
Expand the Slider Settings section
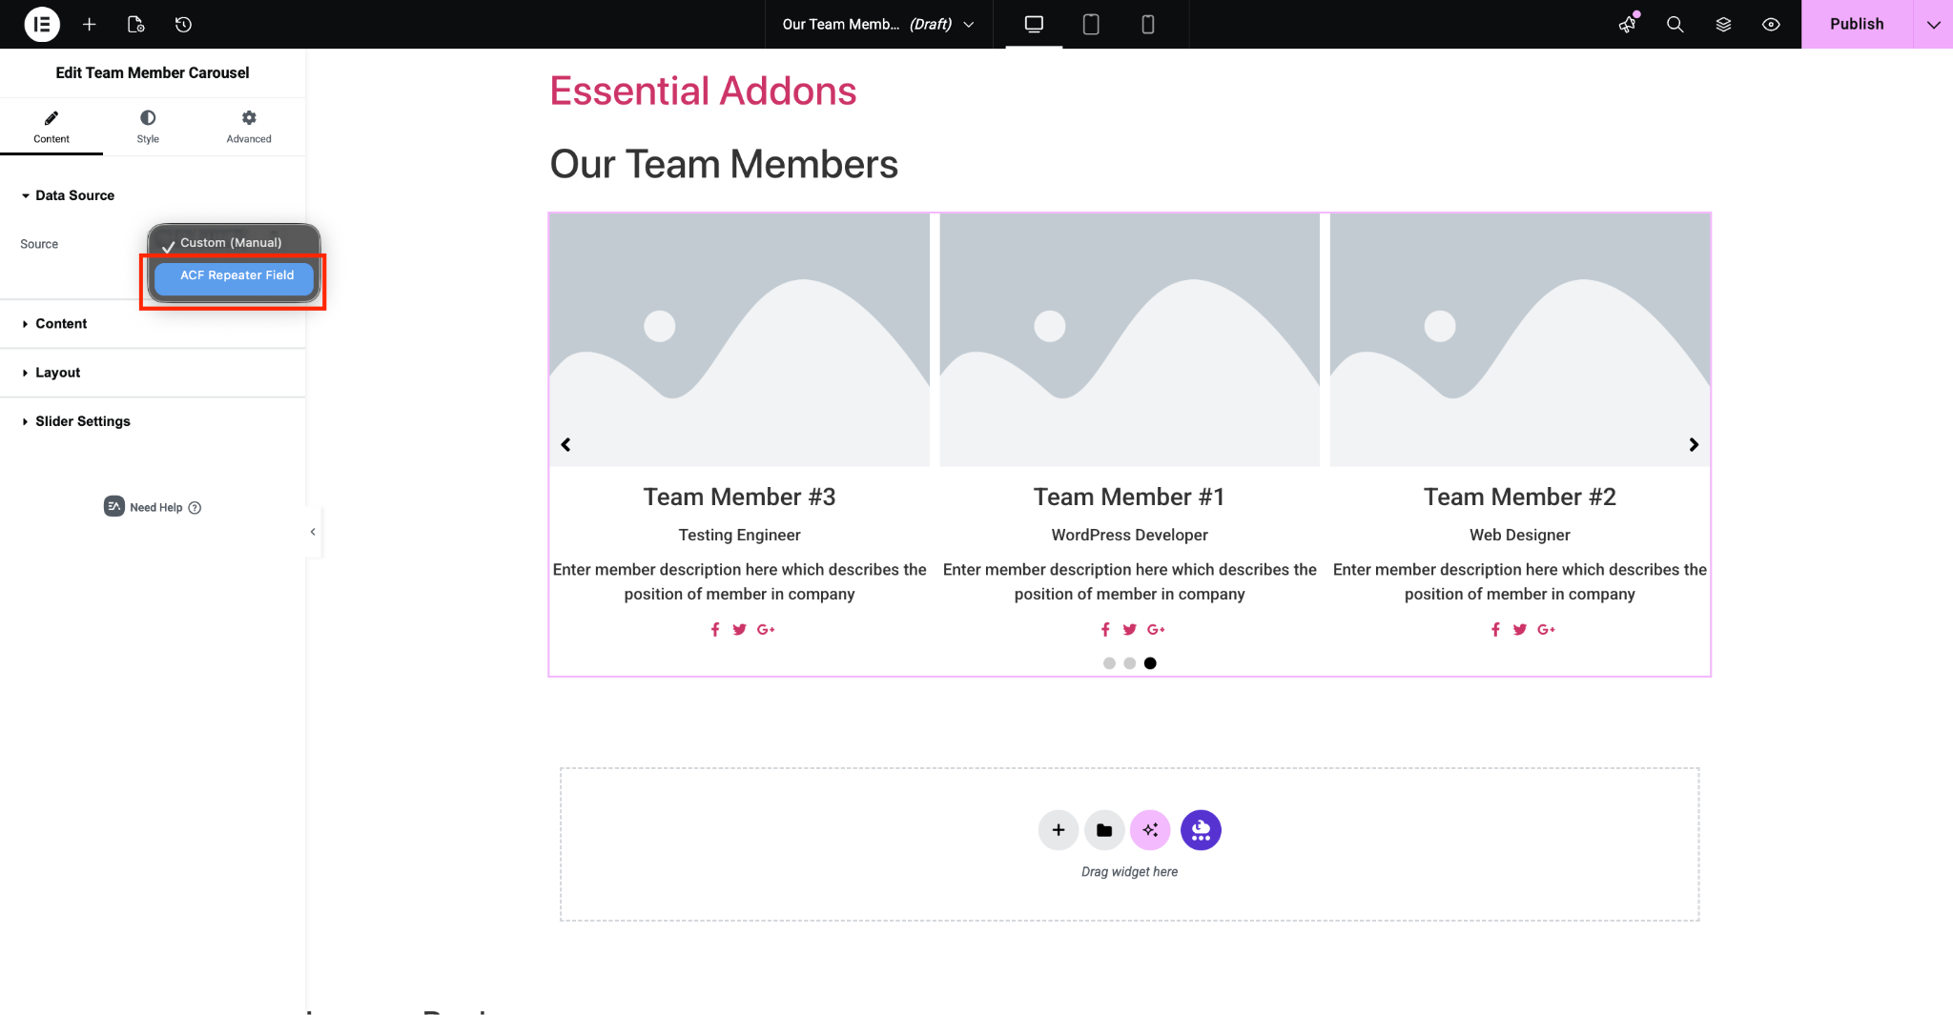153,421
